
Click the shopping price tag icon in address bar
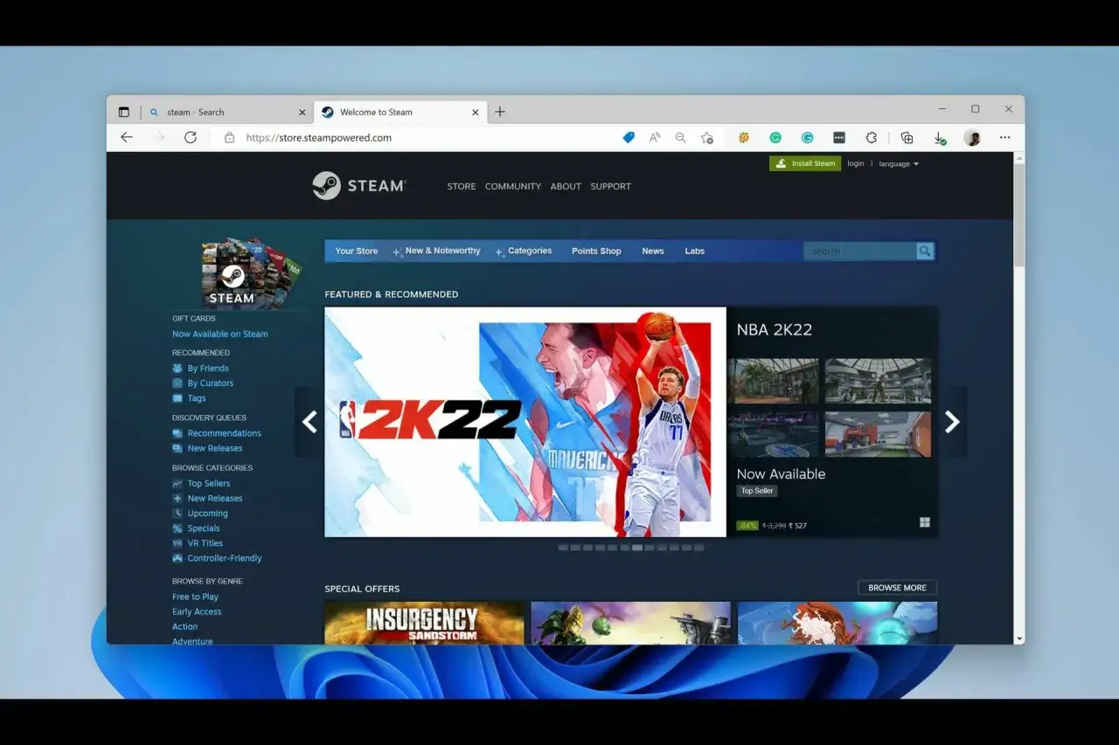click(x=629, y=137)
